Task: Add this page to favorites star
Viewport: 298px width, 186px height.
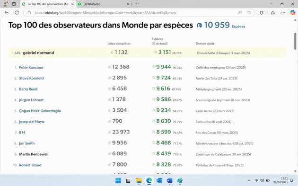Action: click(249, 13)
